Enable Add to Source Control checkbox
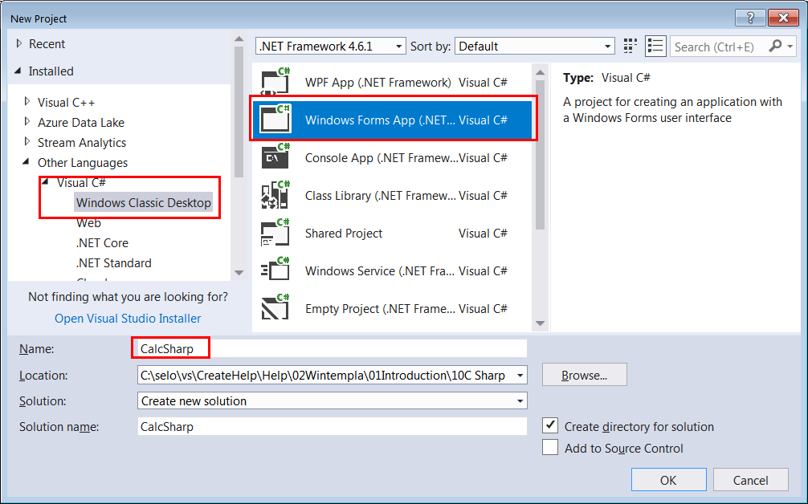The image size is (808, 504). [x=550, y=447]
